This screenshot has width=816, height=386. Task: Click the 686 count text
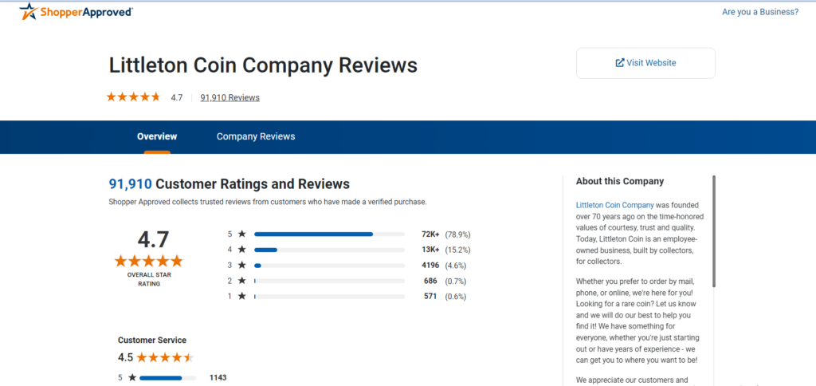point(430,282)
